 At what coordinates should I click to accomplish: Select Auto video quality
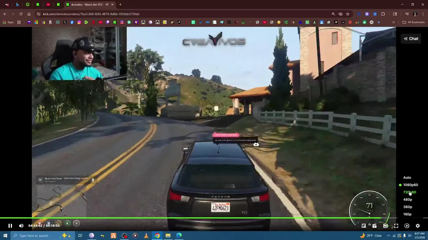tap(407, 178)
